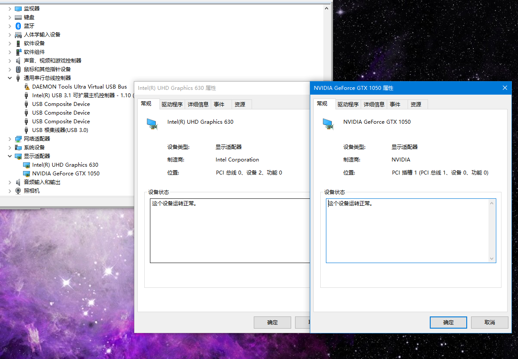This screenshot has width=518, height=359.
Task: Click the large device icon in the Intel UHD Graphics 630 dialog
Action: pos(152,124)
